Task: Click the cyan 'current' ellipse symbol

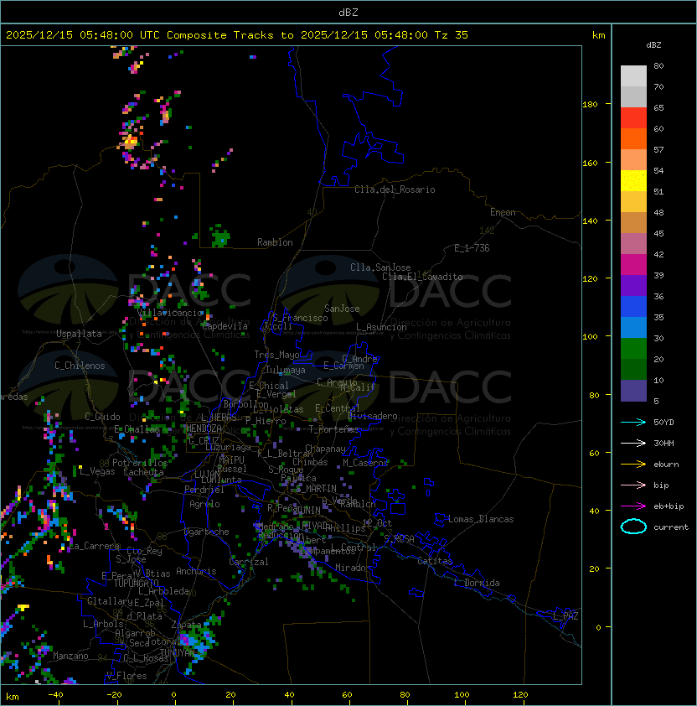Action: click(633, 527)
